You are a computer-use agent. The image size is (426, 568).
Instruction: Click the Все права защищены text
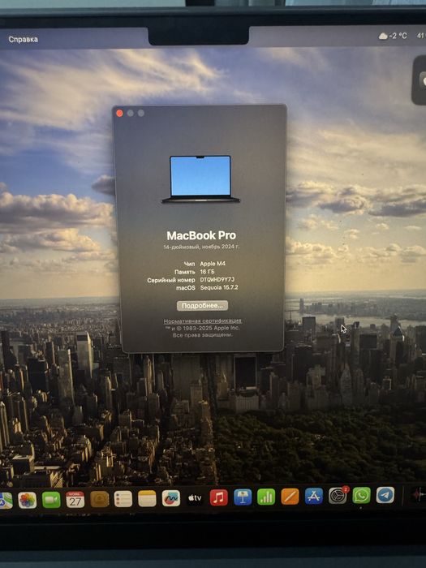pos(203,335)
